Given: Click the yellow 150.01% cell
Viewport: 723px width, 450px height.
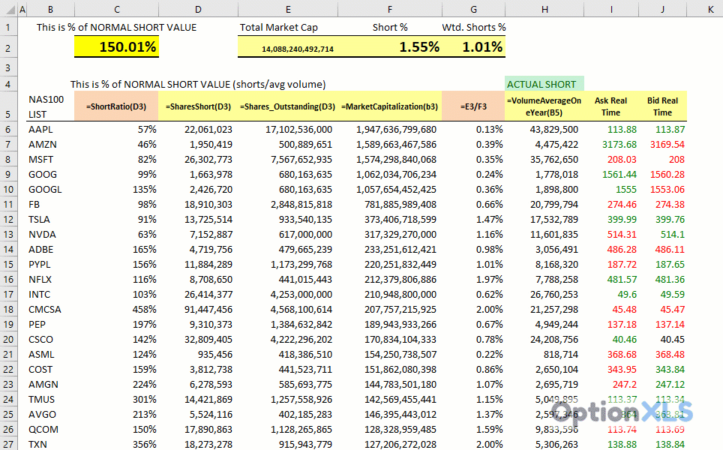Looking at the screenshot, I should (117, 46).
